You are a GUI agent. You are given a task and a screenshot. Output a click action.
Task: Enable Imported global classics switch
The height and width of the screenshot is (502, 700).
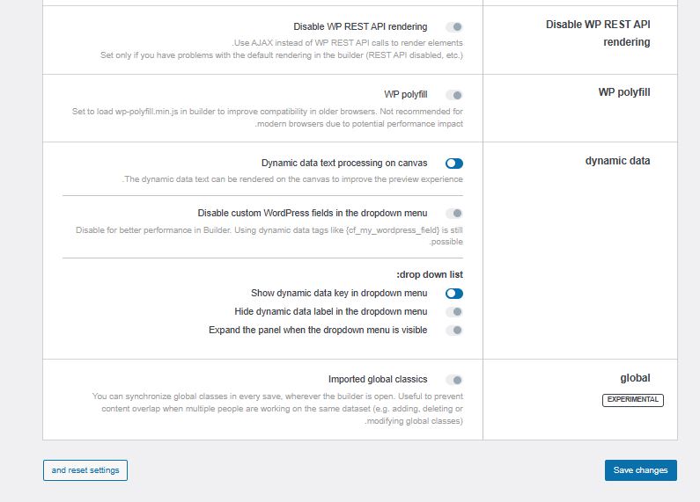pyautogui.click(x=454, y=380)
